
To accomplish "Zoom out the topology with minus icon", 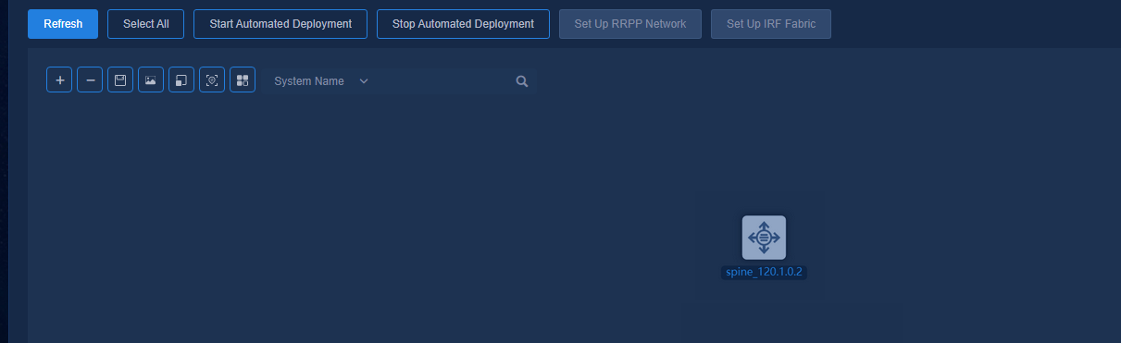I will [90, 80].
